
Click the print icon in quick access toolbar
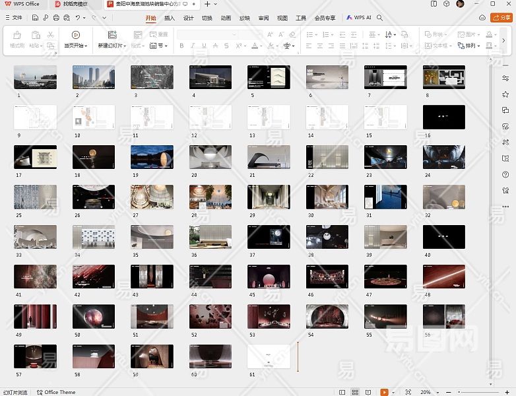pyautogui.click(x=56, y=18)
